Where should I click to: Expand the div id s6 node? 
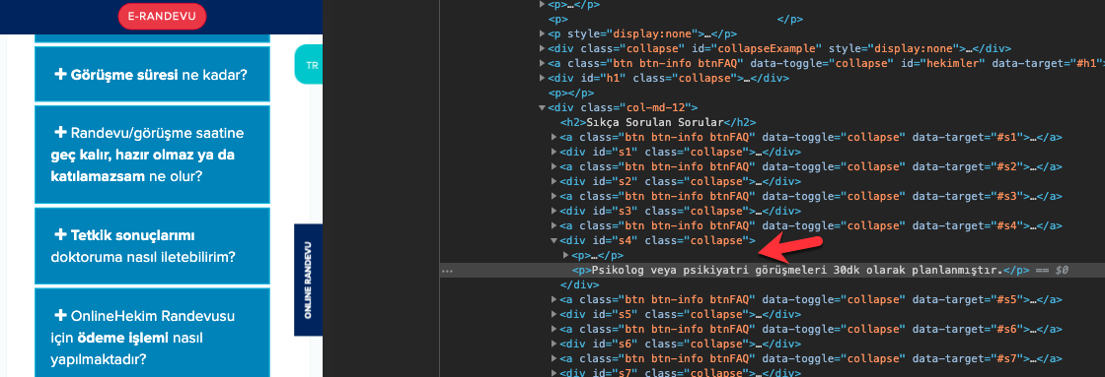tap(553, 344)
